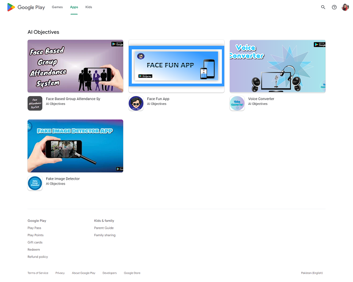The image size is (353, 282).
Task: Click the Face Based Group Attendance Sy title
Action: point(73,99)
